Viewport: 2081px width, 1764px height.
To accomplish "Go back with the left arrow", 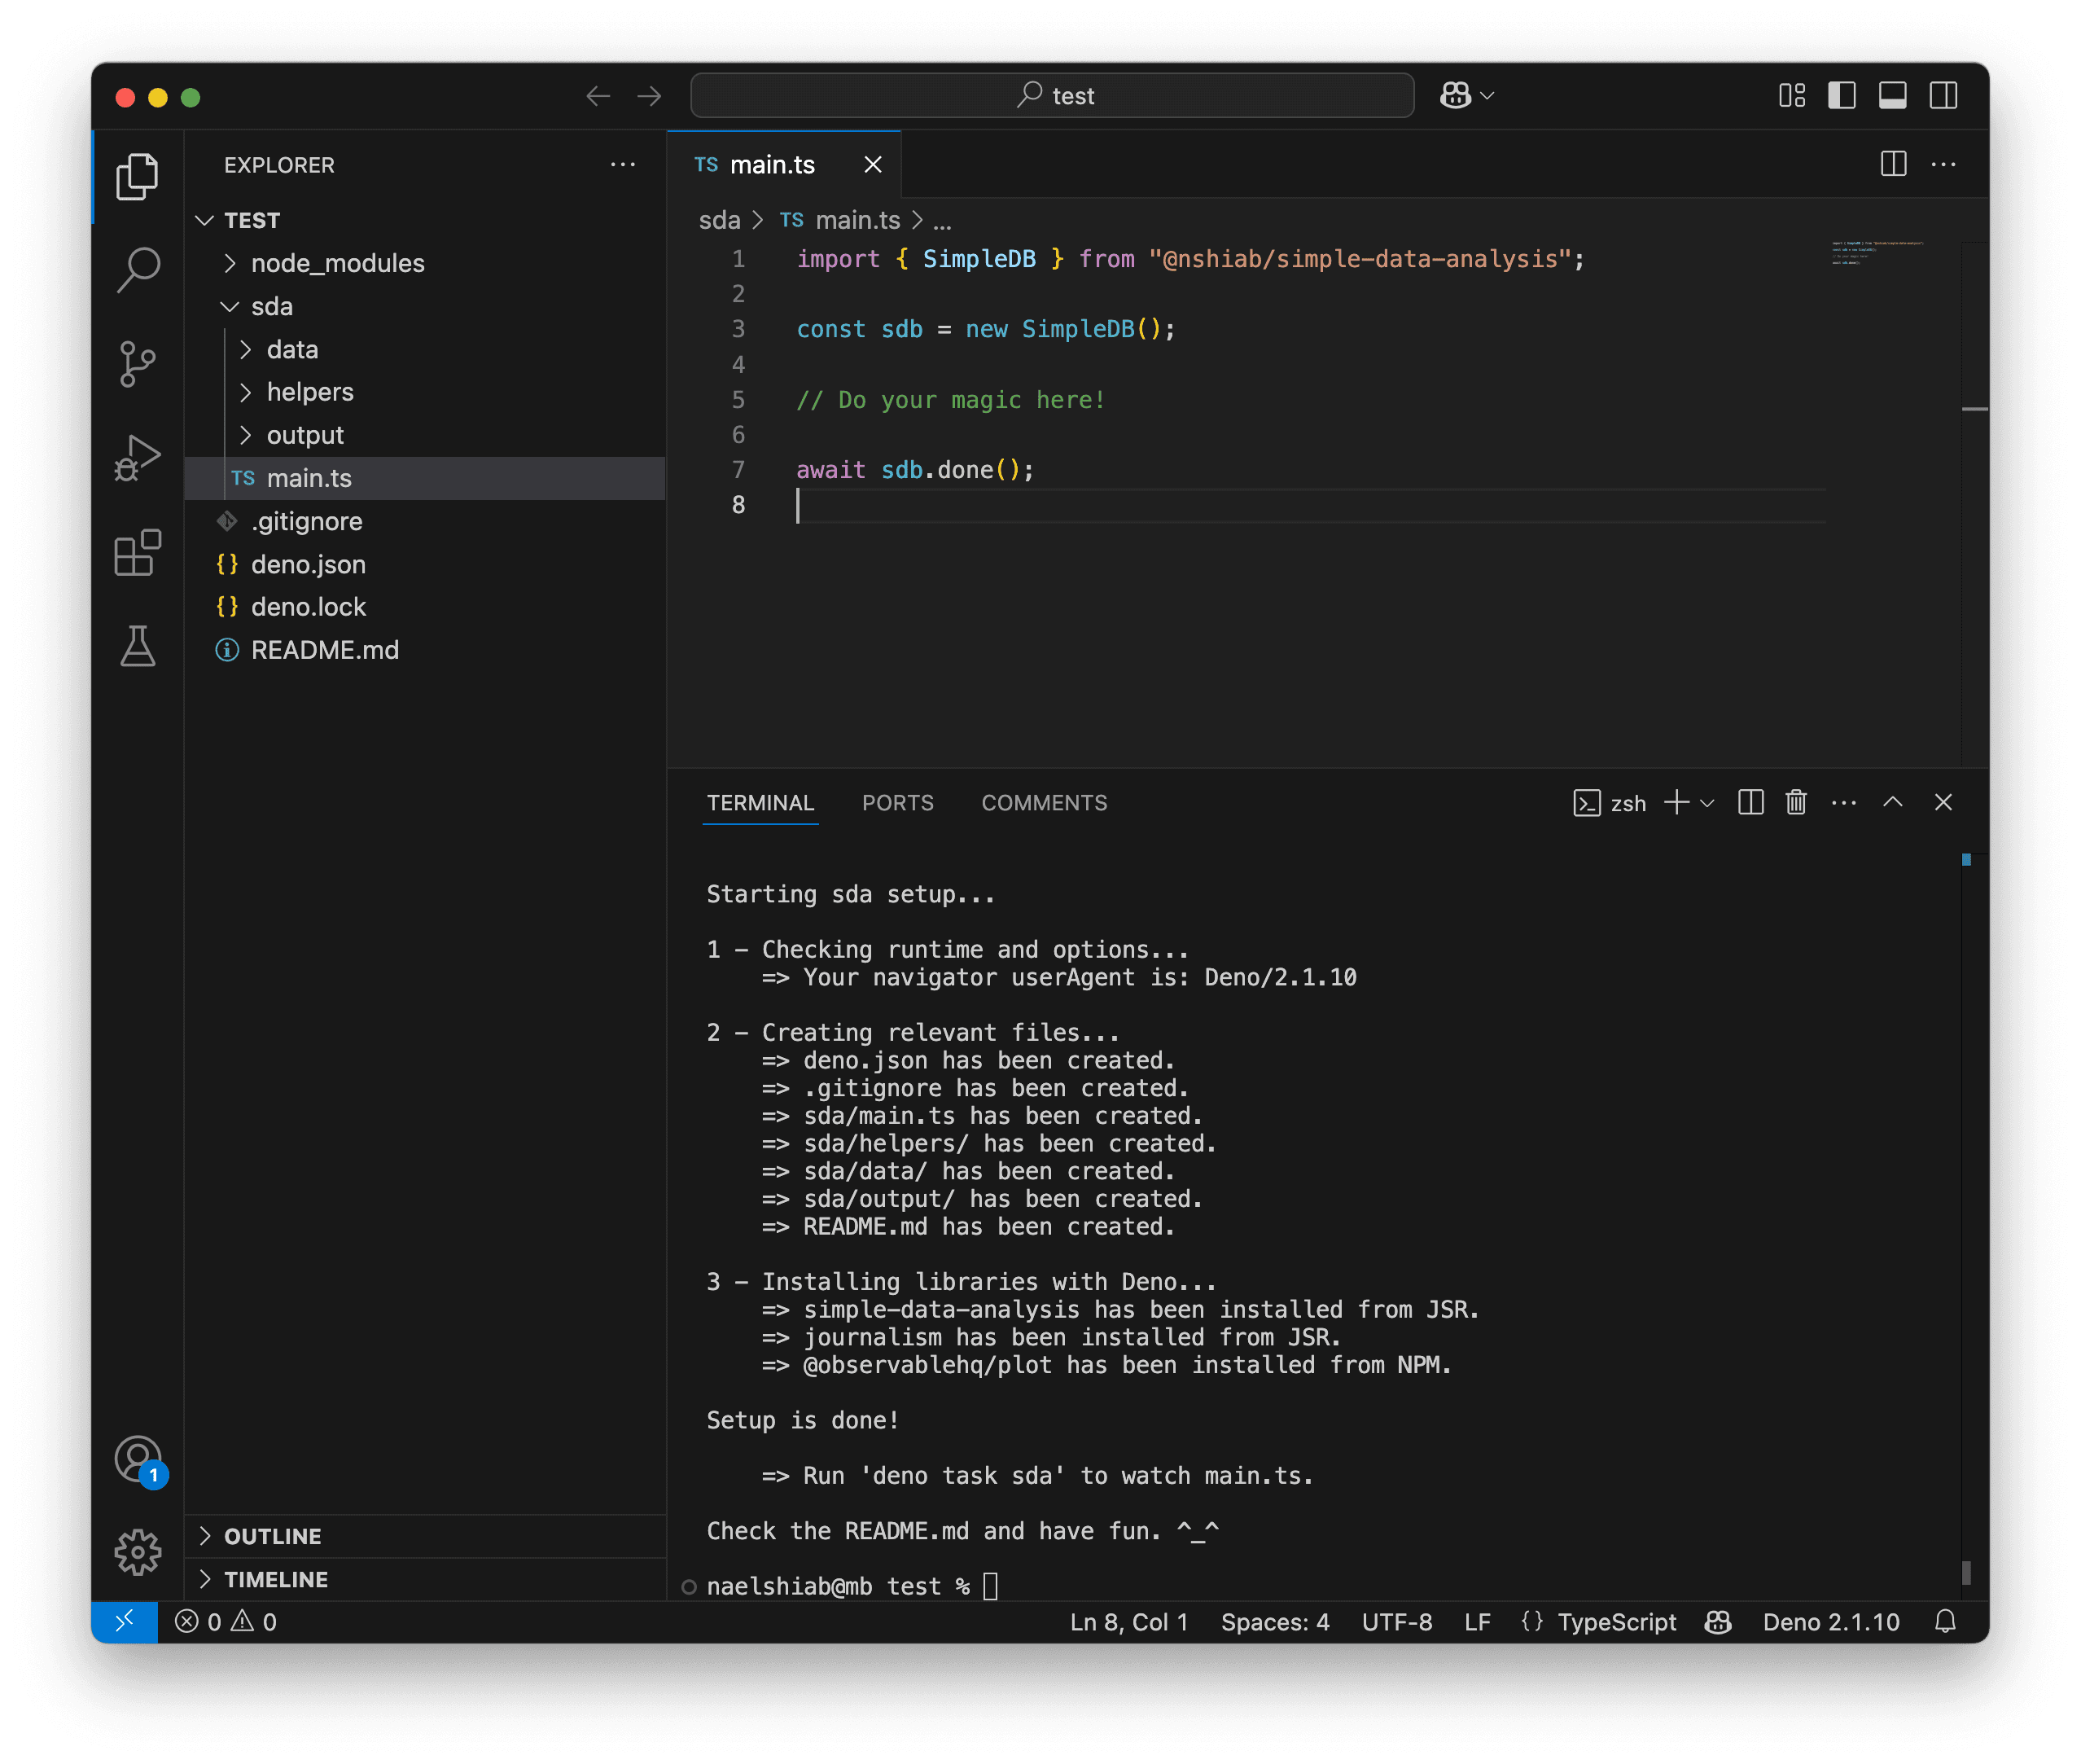I will pyautogui.click(x=598, y=96).
